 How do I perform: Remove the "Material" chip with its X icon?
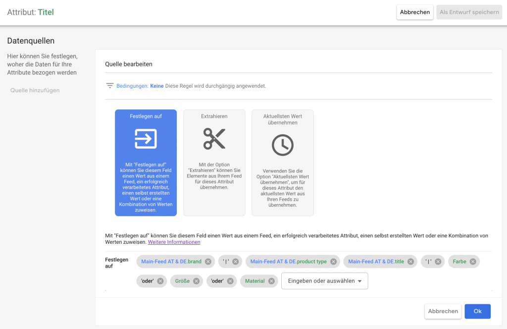pos(271,281)
